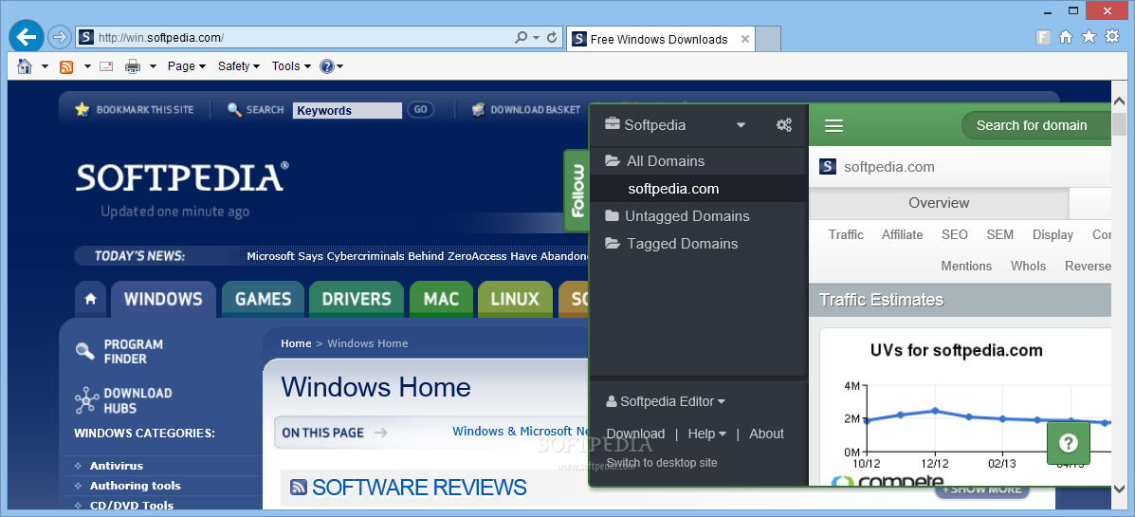Click the browser Back arrow button
Screen dimensions: 1135x517
click(27, 36)
